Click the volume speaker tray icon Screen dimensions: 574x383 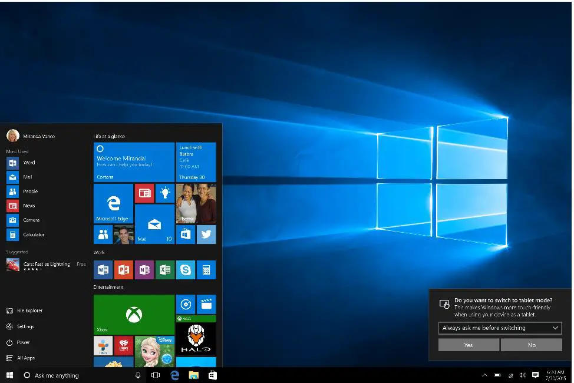(522, 375)
